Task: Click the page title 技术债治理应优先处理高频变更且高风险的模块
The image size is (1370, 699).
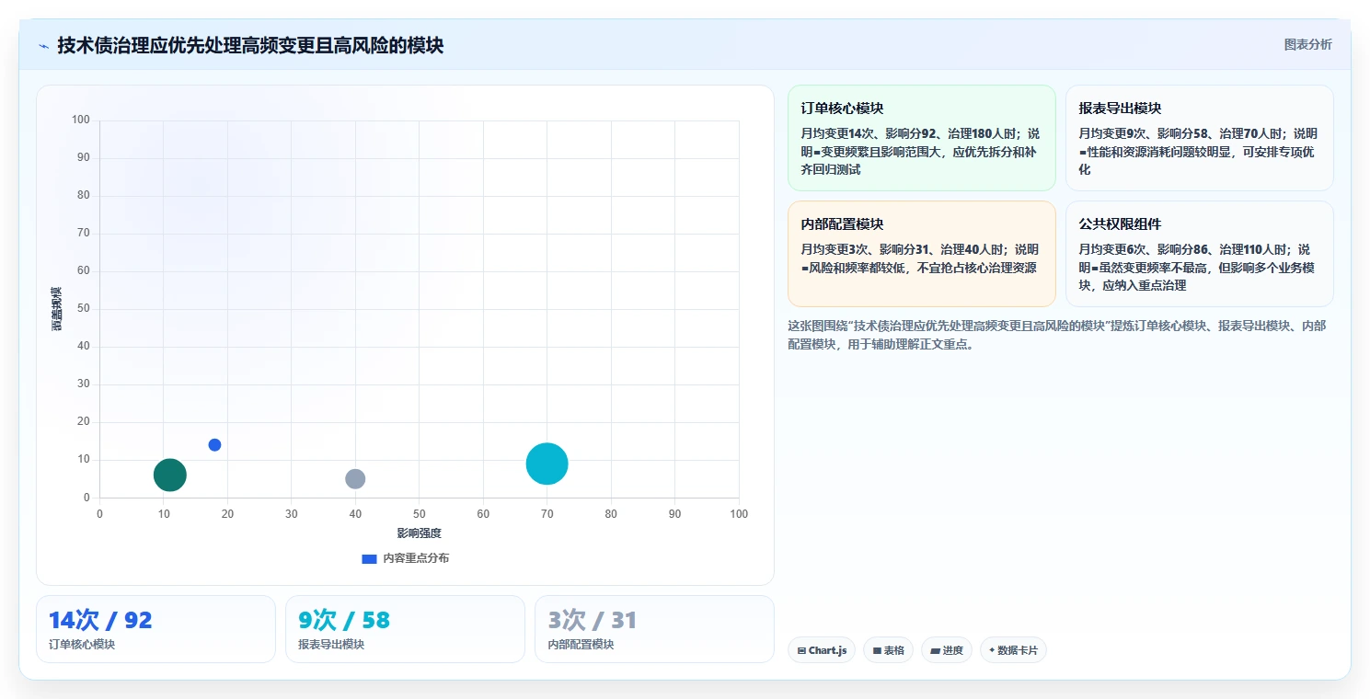Action: 250,45
